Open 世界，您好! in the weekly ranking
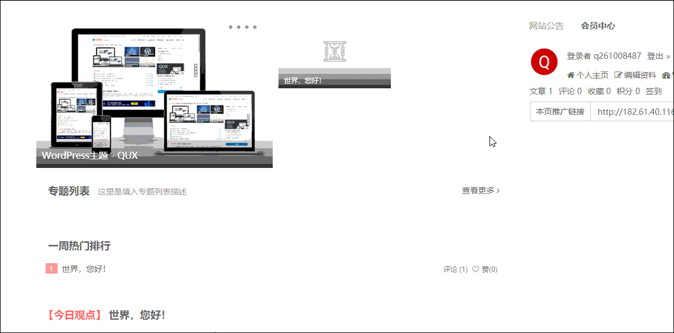The width and height of the screenshot is (674, 333). pos(84,269)
